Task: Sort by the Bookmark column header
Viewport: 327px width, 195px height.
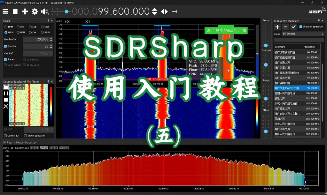Action: pos(288,47)
